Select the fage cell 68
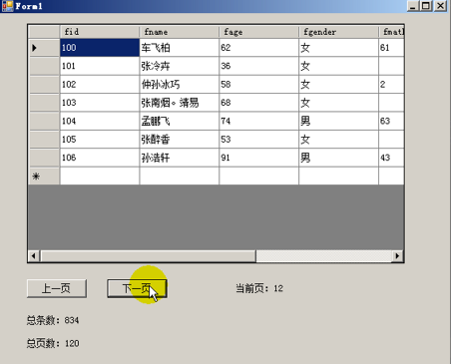Screen dimensions: 451x364 click(258, 103)
